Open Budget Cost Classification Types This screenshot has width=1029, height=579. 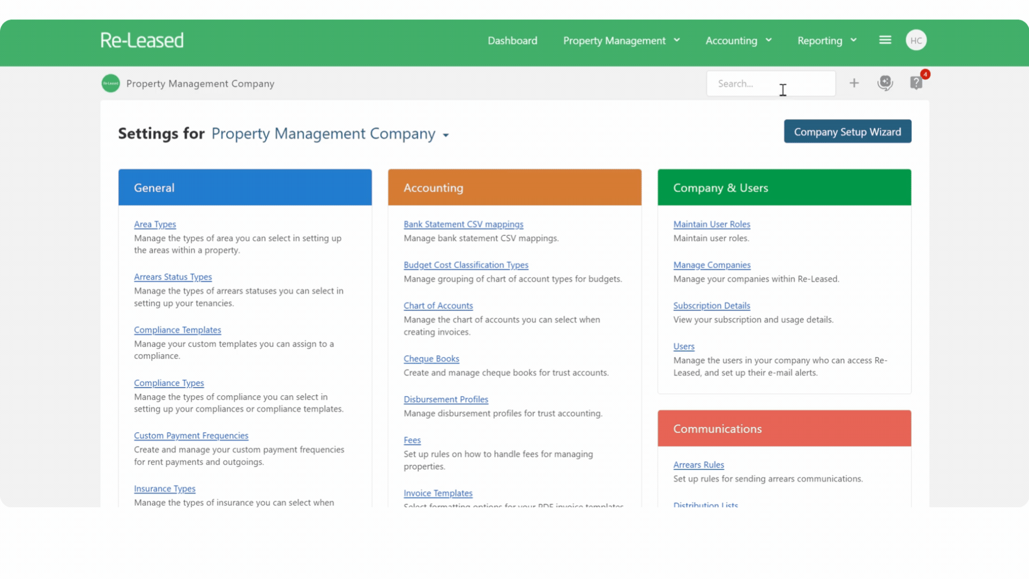(466, 265)
